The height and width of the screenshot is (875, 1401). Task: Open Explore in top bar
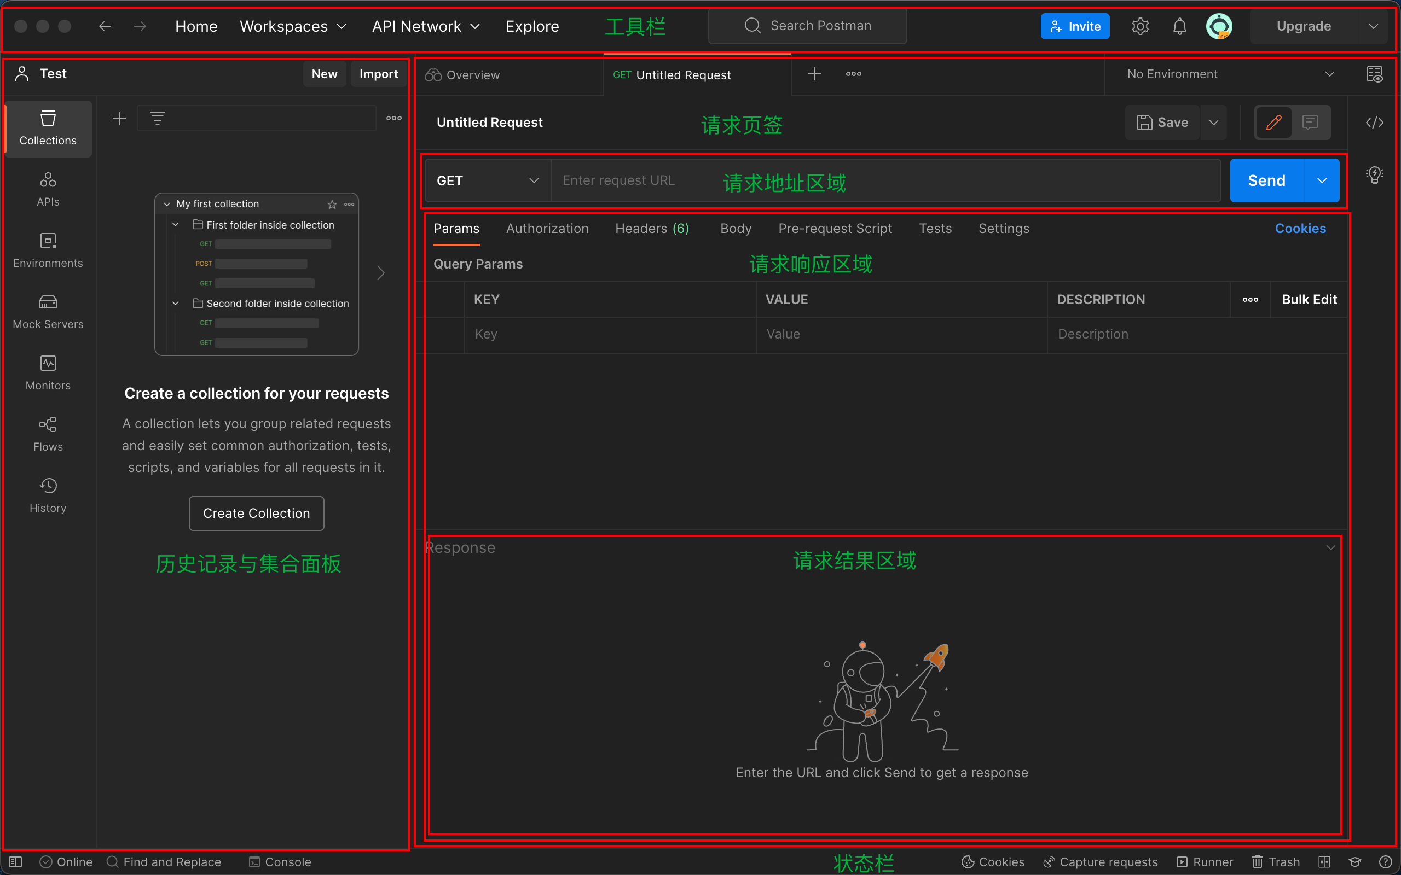click(x=532, y=26)
